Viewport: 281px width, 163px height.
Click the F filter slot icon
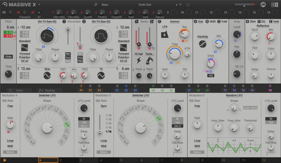tap(160, 21)
